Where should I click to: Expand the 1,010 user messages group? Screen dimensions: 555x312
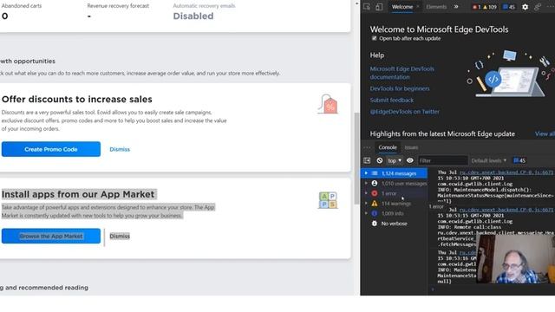(x=366, y=183)
